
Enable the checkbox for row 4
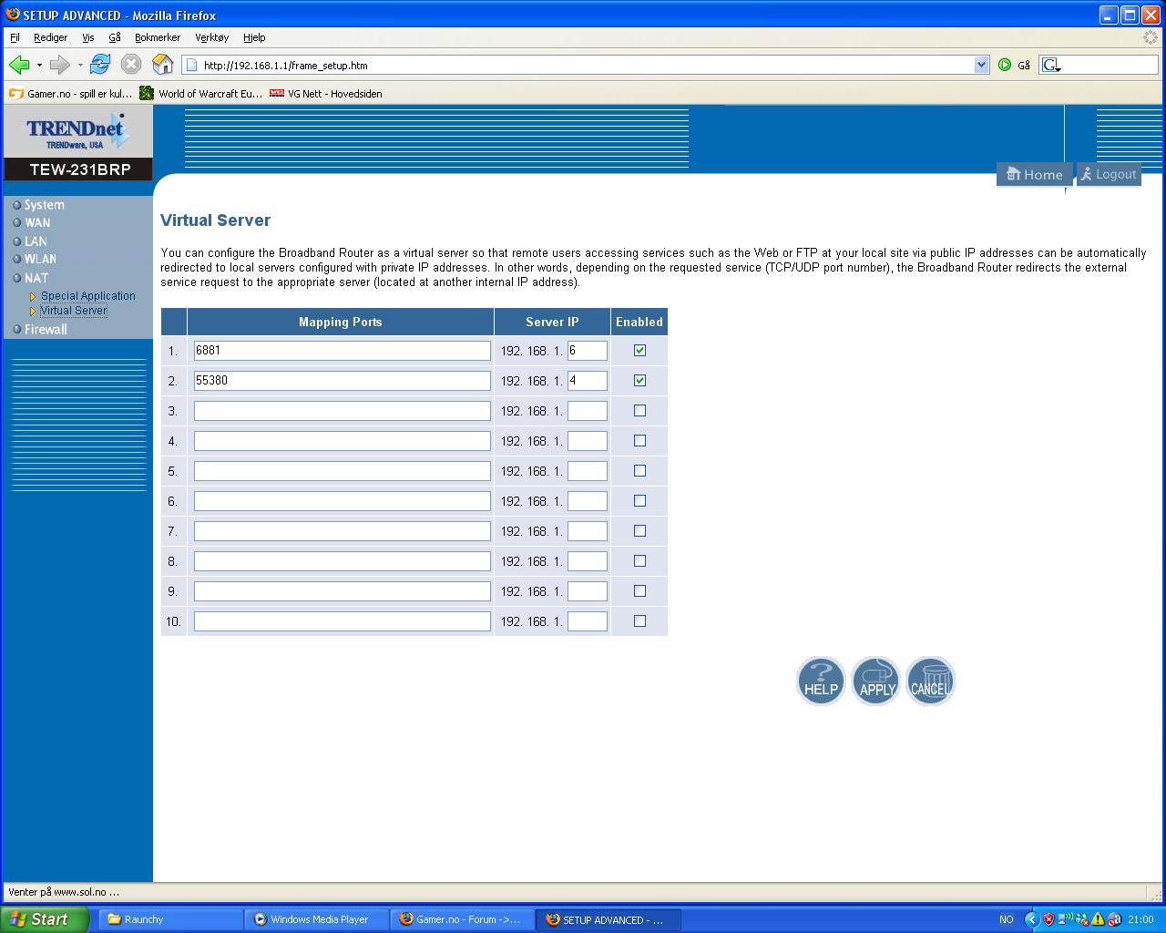coord(639,440)
